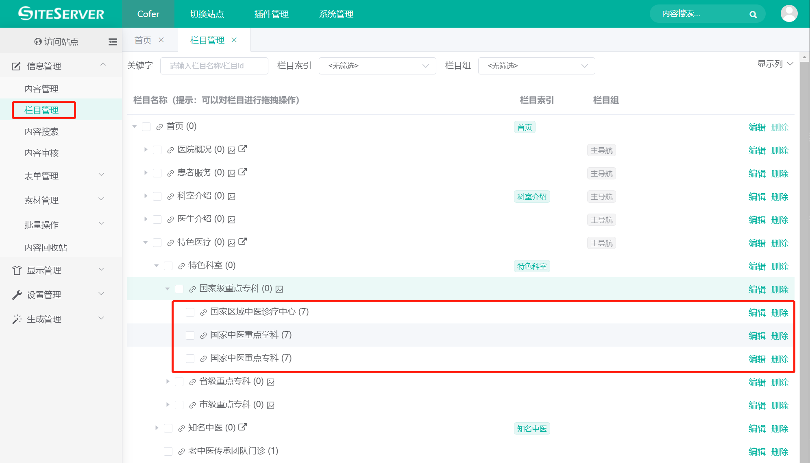Click the image icon on 特色医疗 row
The height and width of the screenshot is (463, 810).
click(x=232, y=243)
